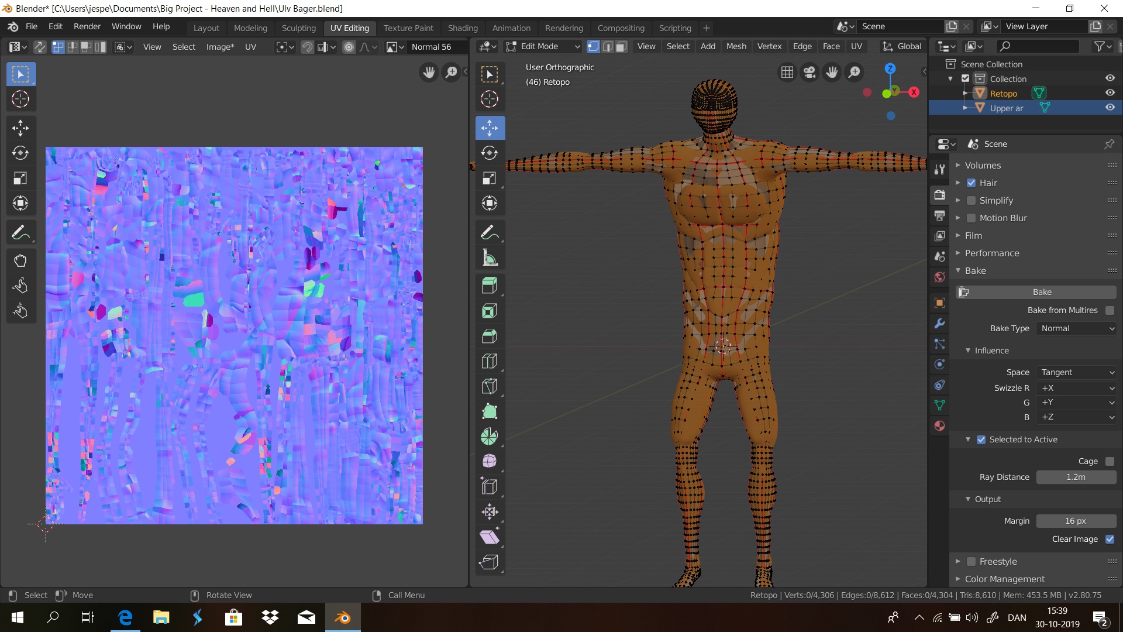The width and height of the screenshot is (1123, 632).
Task: Enable the Motion Blur checkbox
Action: (971, 218)
